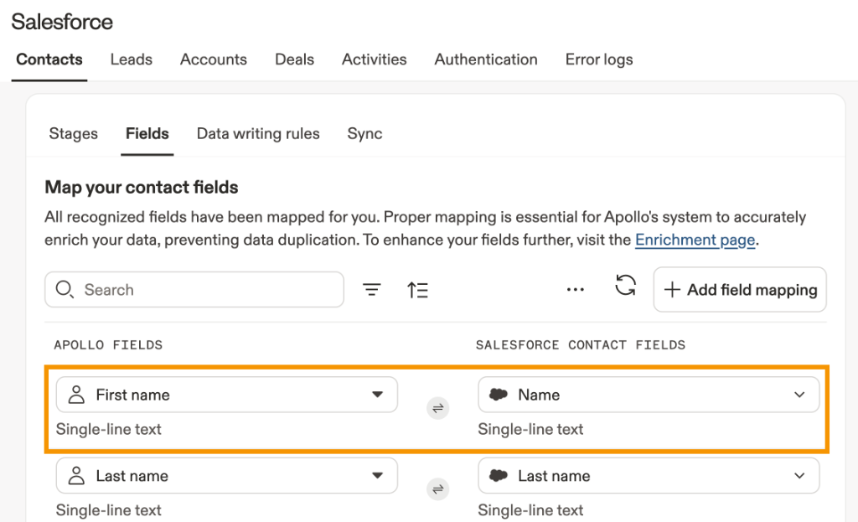Click the magnifier icon in Search box
Screen dimensions: 858x522
click(x=65, y=289)
